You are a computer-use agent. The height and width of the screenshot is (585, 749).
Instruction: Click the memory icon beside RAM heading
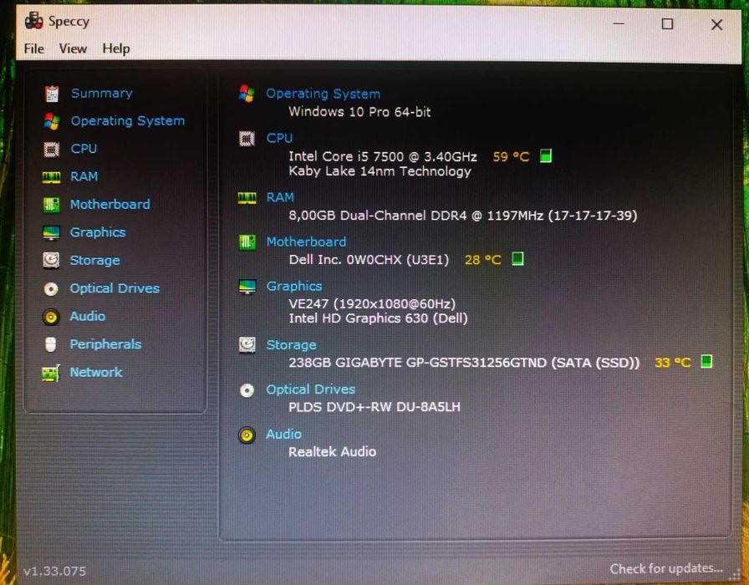coord(247,198)
